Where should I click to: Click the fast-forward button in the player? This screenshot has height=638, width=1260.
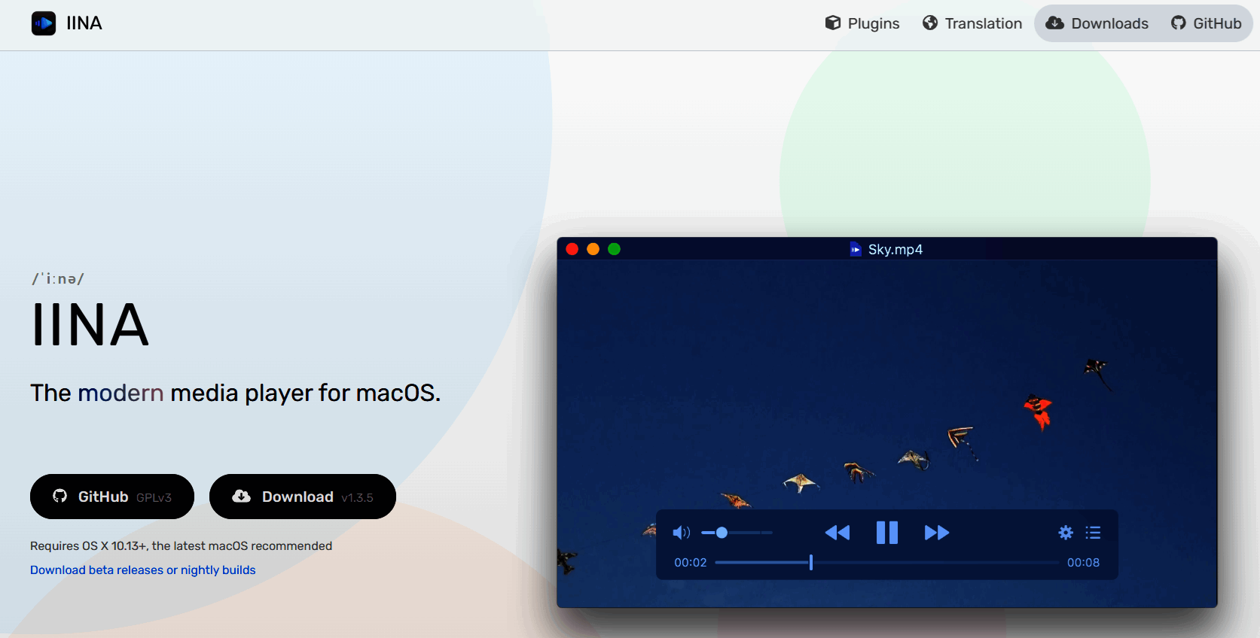point(937,533)
